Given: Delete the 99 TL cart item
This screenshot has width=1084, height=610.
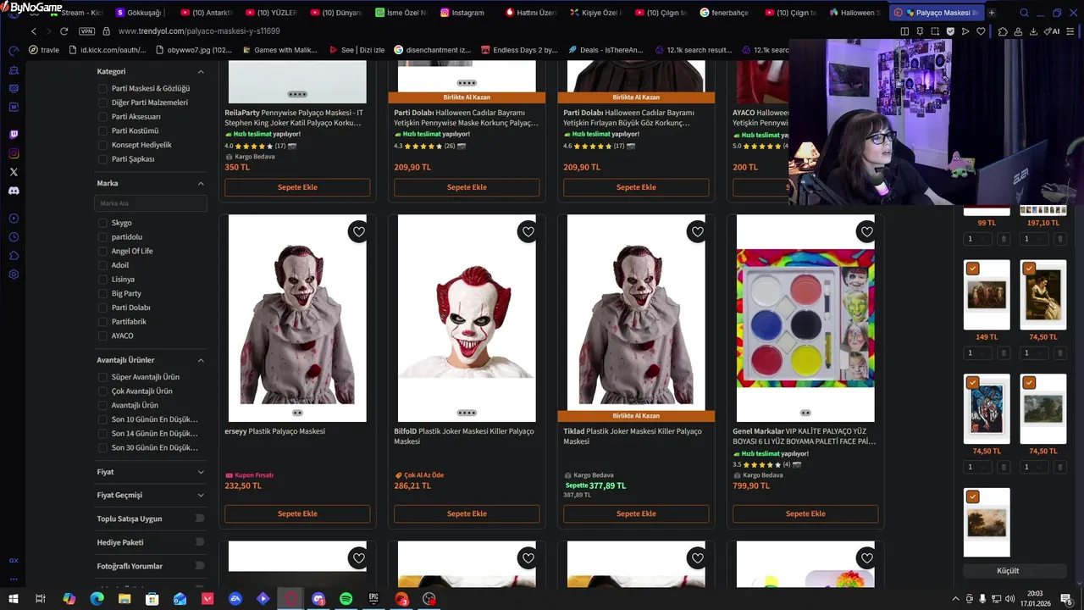Looking at the screenshot, I should [x=1004, y=239].
